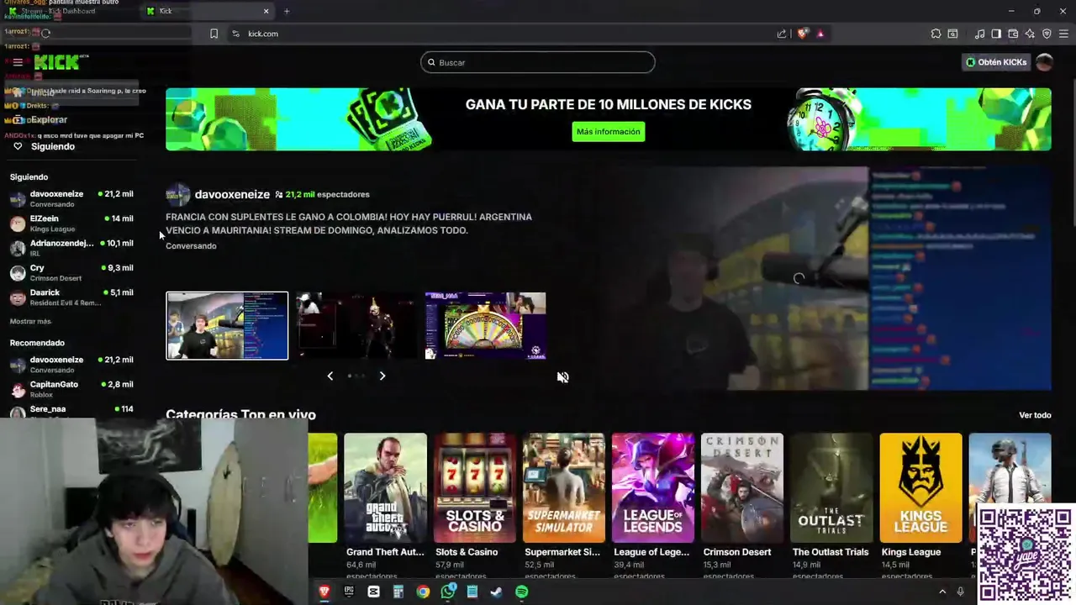The height and width of the screenshot is (605, 1076).
Task: Open a new browser tab
Action: point(287,11)
